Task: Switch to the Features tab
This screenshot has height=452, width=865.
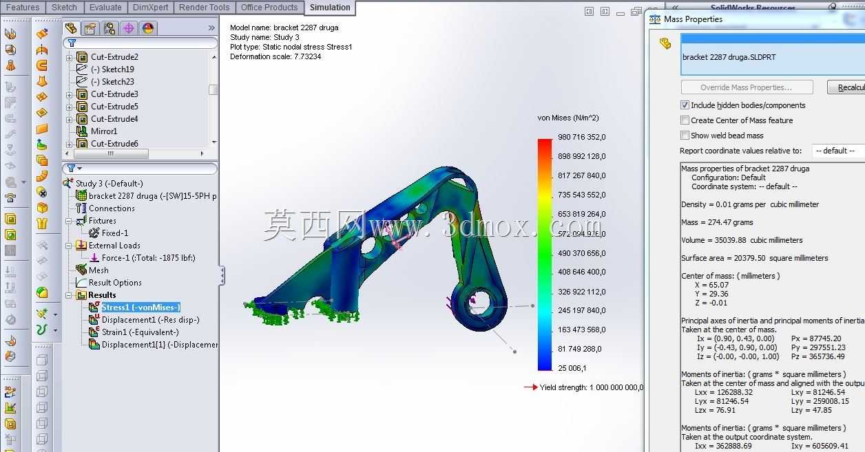Action: (23, 8)
